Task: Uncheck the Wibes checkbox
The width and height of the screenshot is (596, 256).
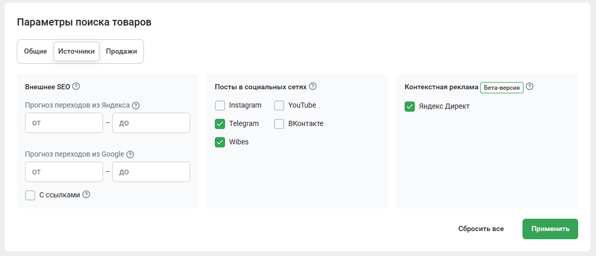Action: pos(220,142)
